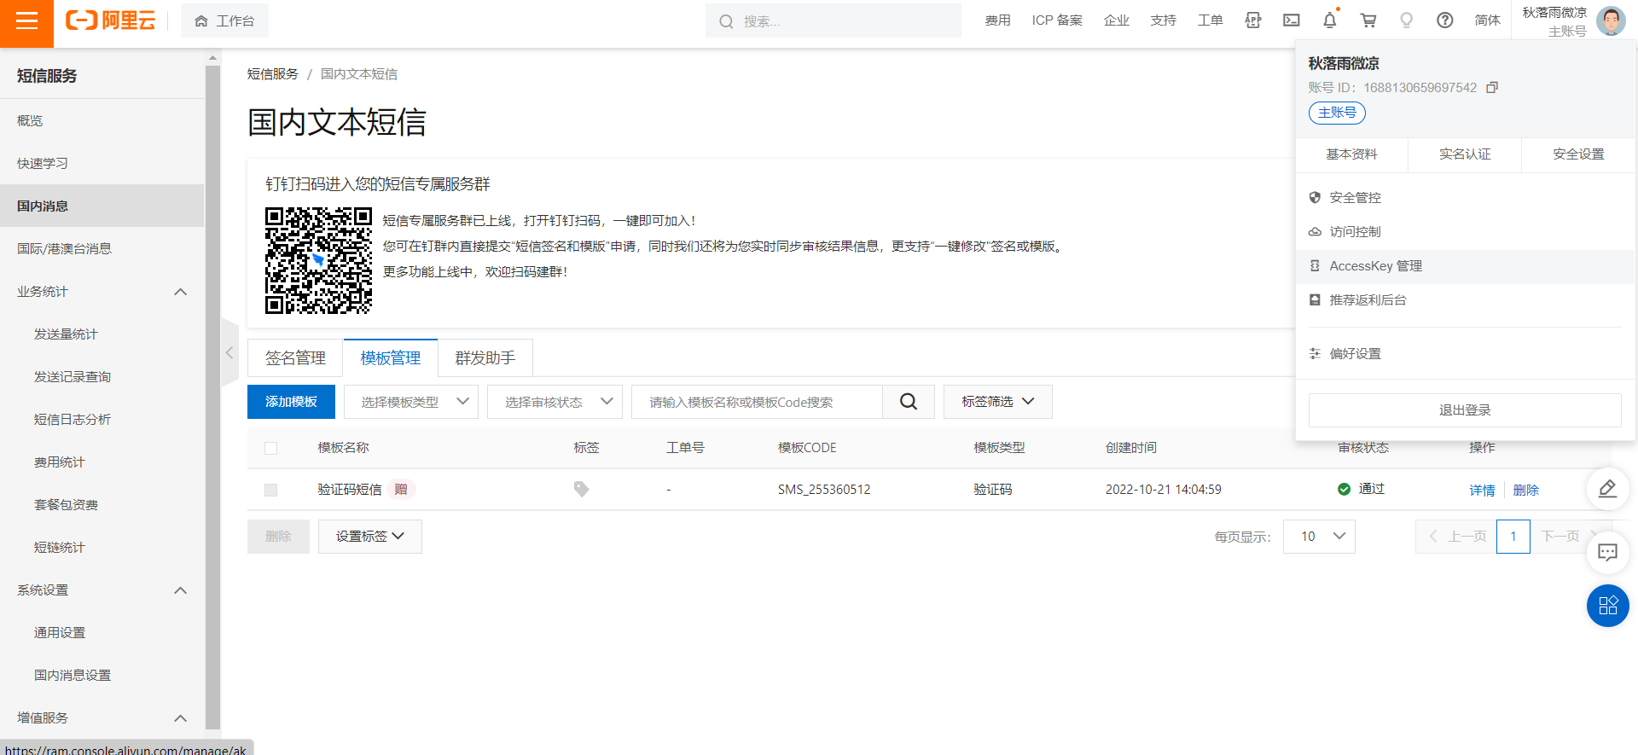Check the 验证码短信 row checkbox
Image resolution: width=1638 pixels, height=755 pixels.
pyautogui.click(x=271, y=490)
